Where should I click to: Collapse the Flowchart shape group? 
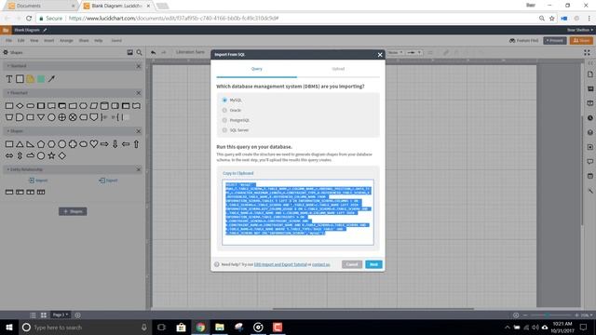tap(7, 93)
